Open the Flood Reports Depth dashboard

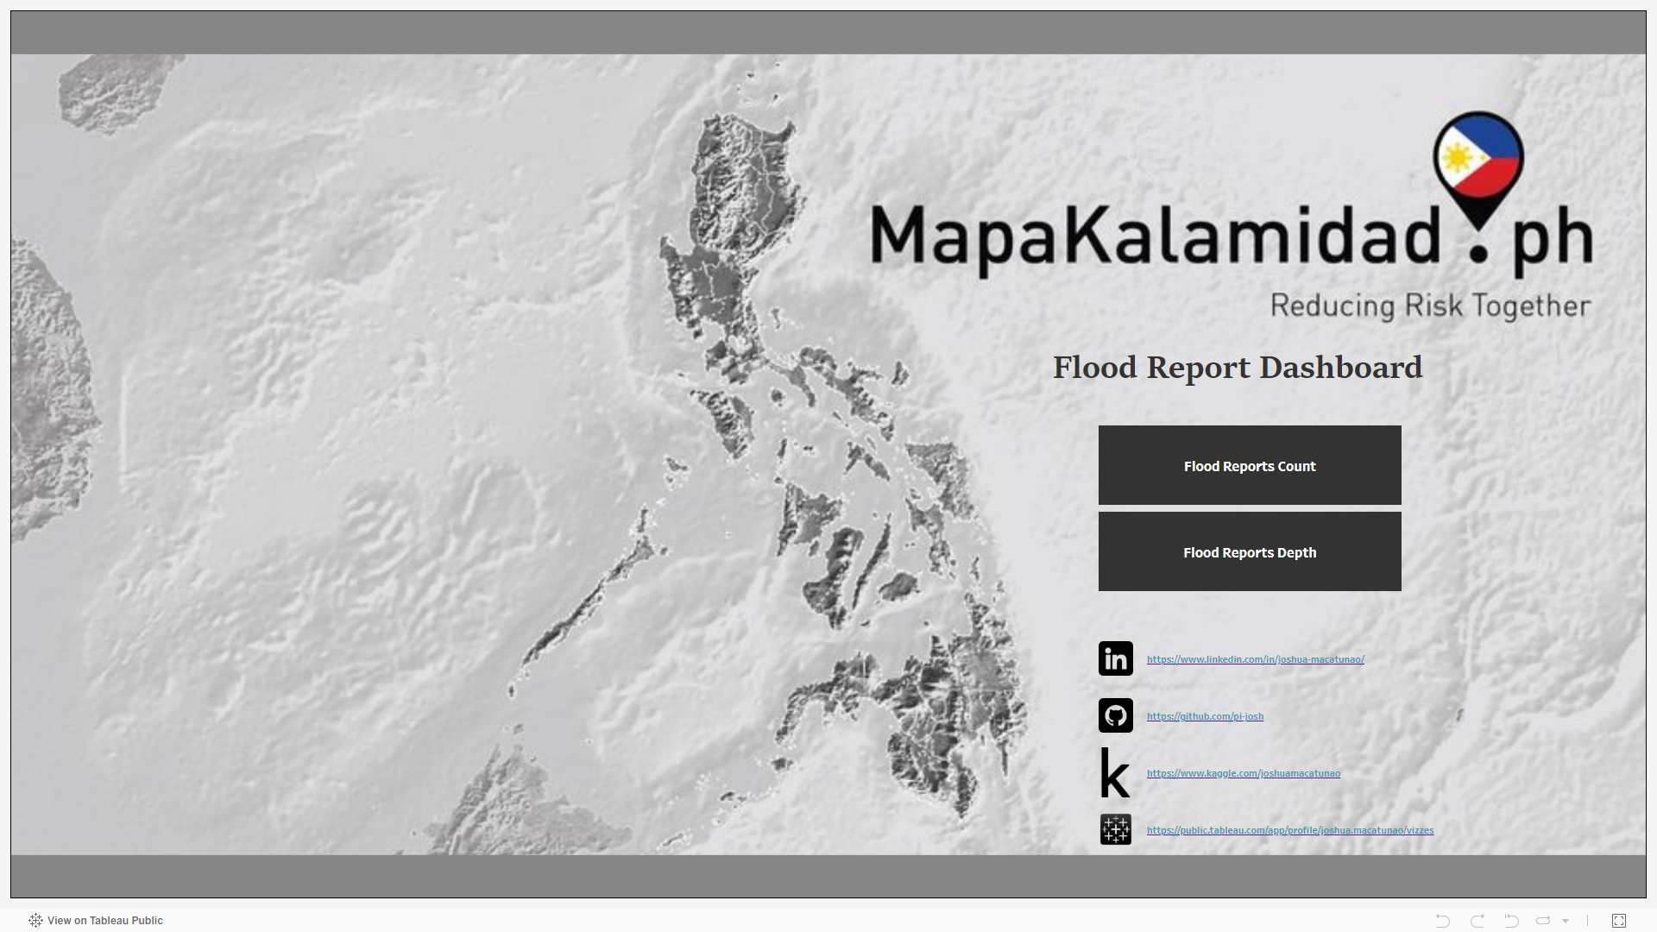click(x=1250, y=552)
